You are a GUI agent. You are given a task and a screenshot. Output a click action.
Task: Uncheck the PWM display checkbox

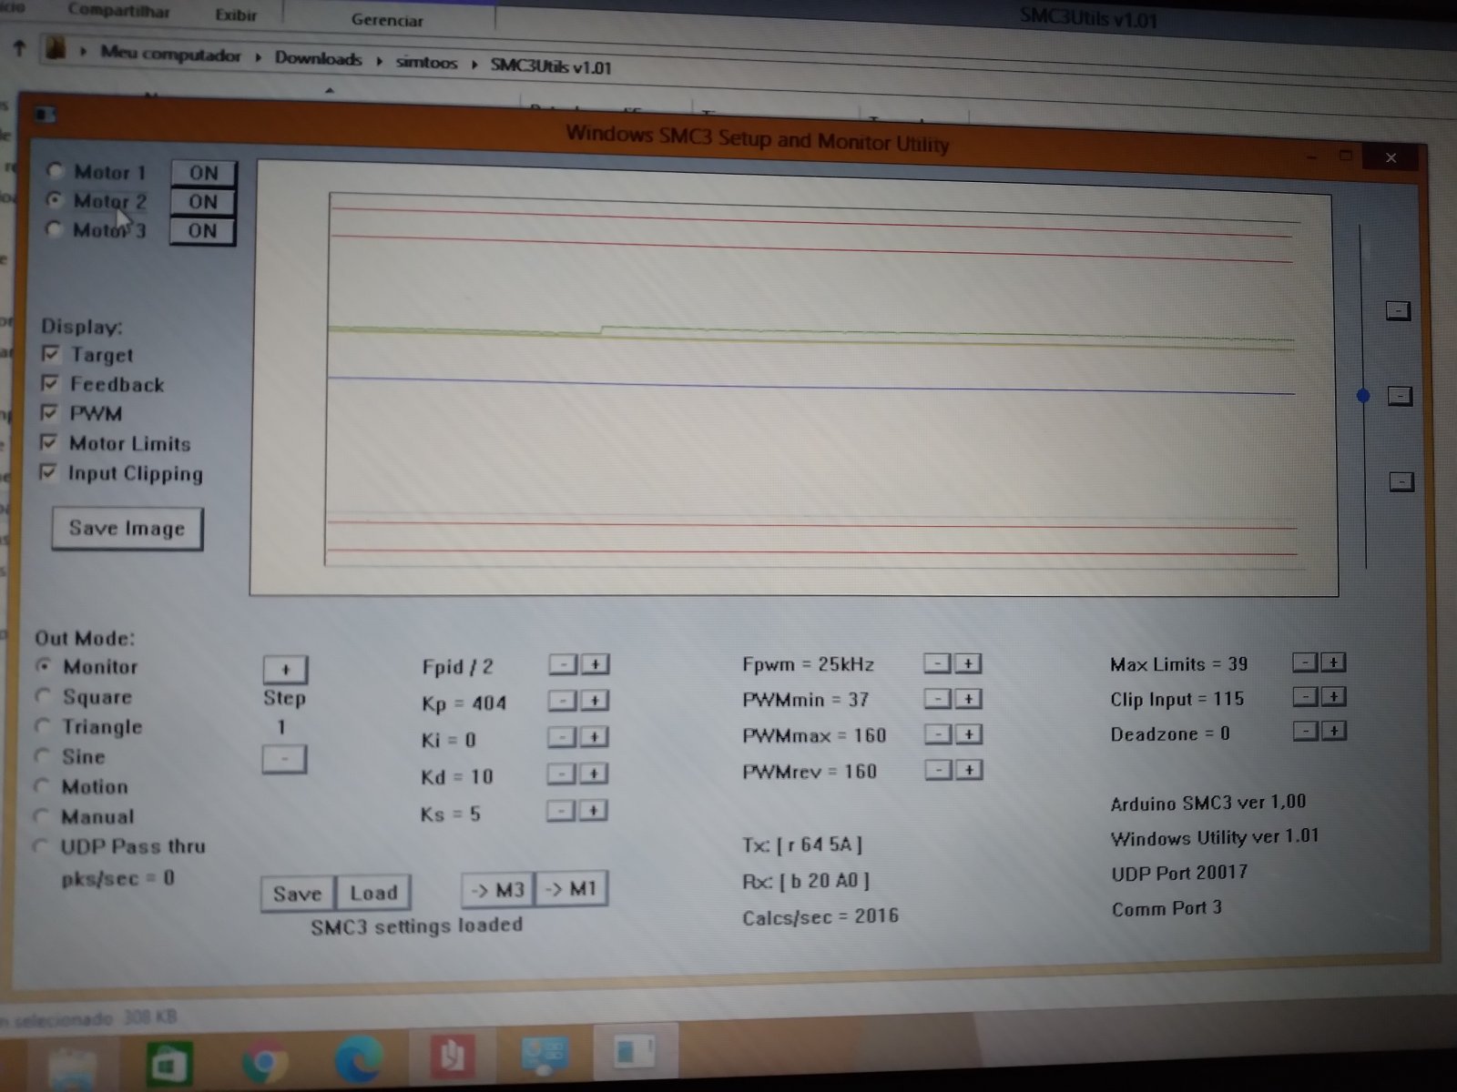(x=50, y=412)
